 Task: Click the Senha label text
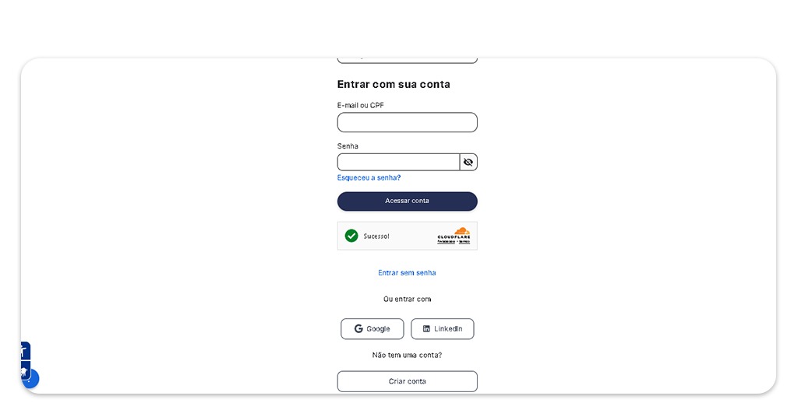point(348,146)
